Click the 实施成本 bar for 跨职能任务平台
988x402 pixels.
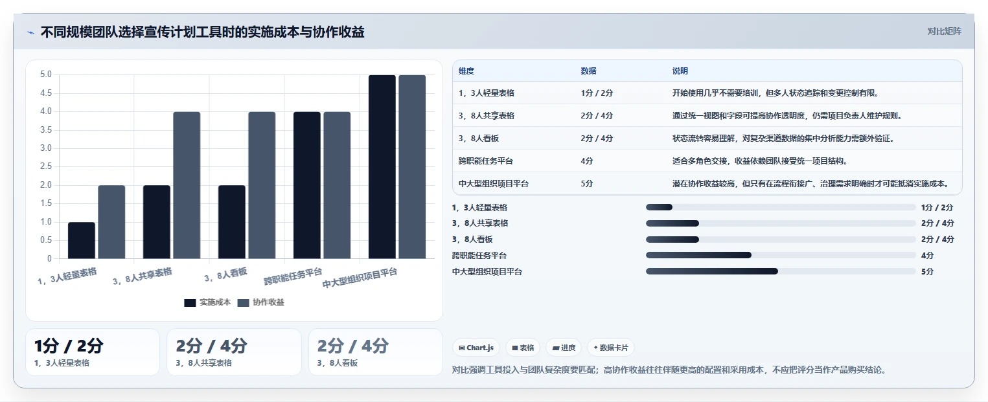[x=307, y=185]
